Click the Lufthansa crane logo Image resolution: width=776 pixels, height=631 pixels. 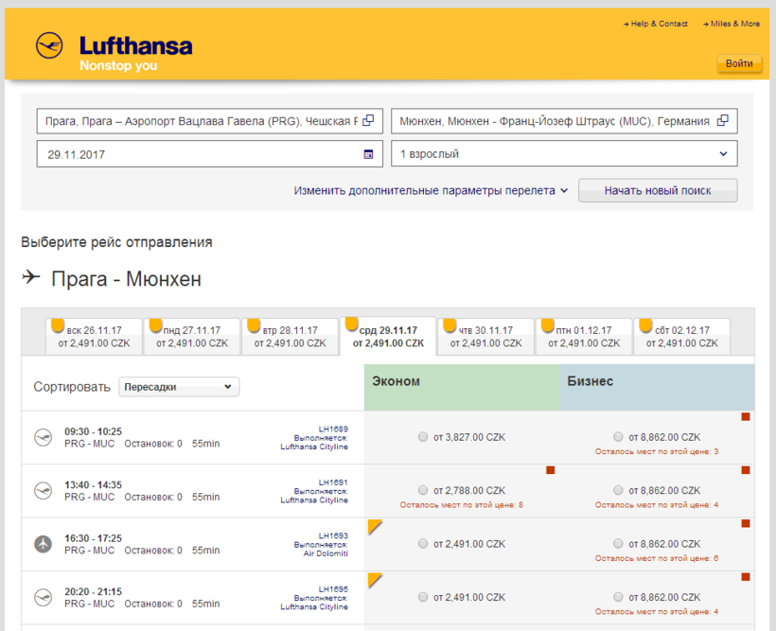49,46
